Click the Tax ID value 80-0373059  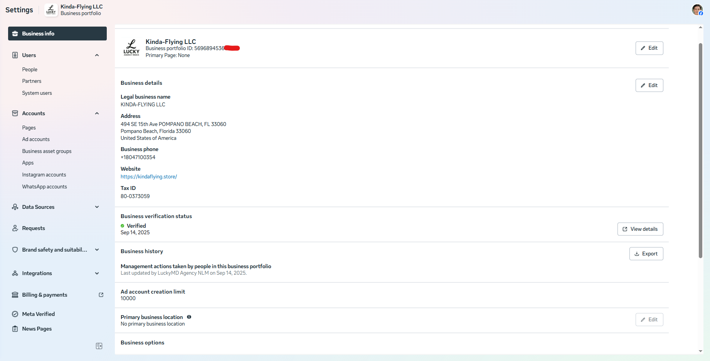[135, 196]
